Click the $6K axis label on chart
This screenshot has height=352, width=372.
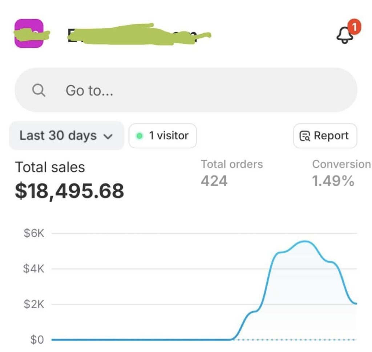(x=34, y=233)
